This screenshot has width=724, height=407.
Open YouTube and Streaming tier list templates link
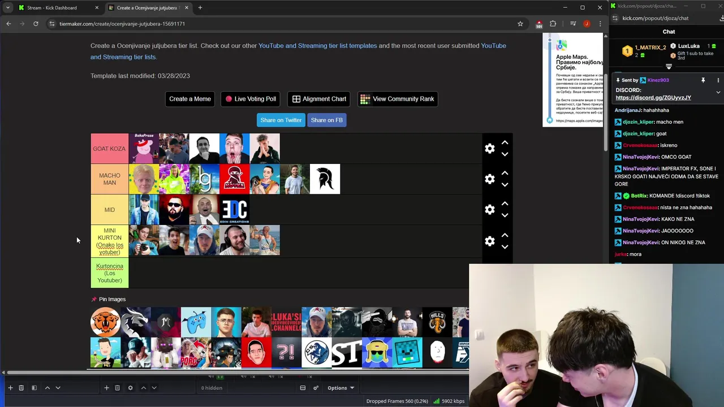[x=317, y=46]
